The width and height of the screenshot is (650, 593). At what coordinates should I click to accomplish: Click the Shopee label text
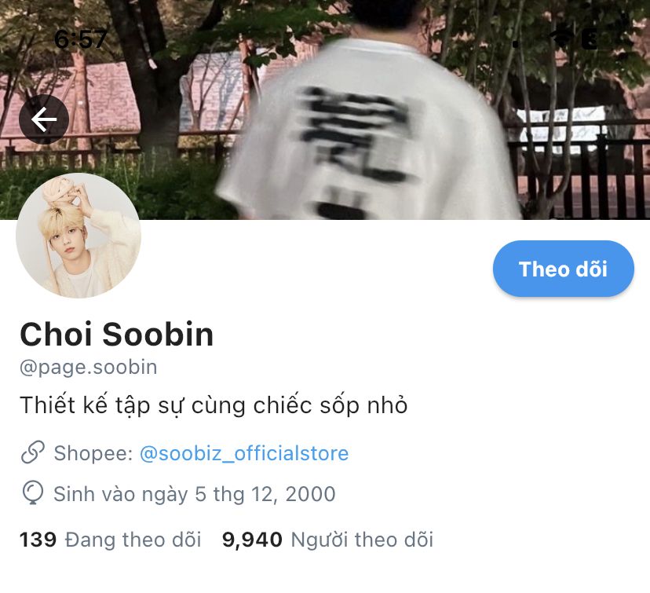point(93,453)
